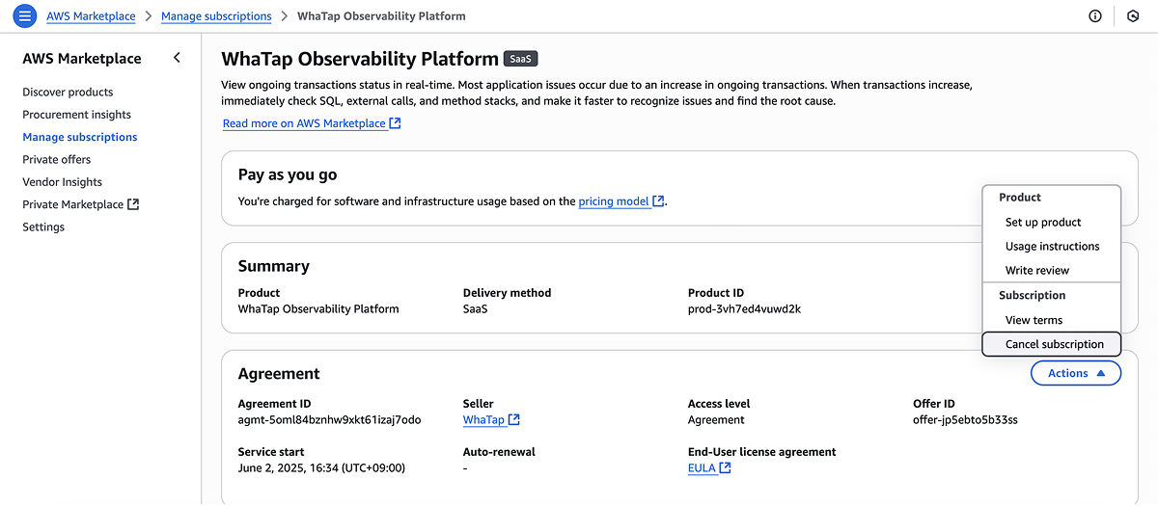
Task: Collapse the AWS Marketplace side panel chevron
Action: pyautogui.click(x=177, y=58)
